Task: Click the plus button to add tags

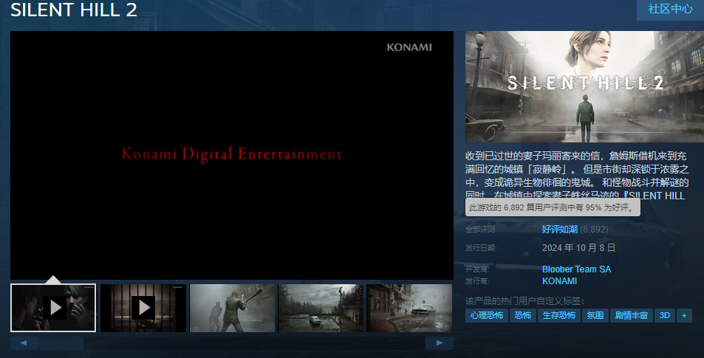Action: (x=684, y=315)
